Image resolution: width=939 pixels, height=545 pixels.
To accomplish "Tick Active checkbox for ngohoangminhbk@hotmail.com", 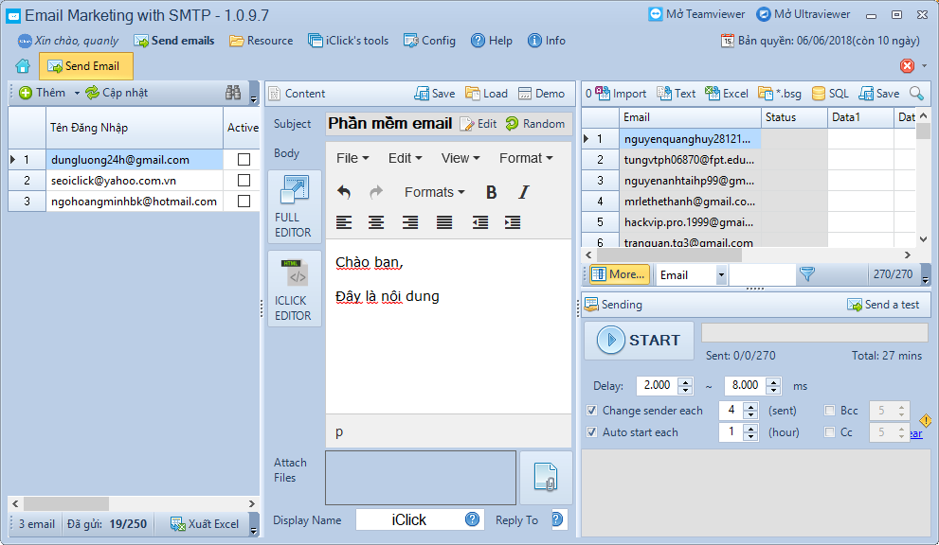I will click(x=244, y=201).
